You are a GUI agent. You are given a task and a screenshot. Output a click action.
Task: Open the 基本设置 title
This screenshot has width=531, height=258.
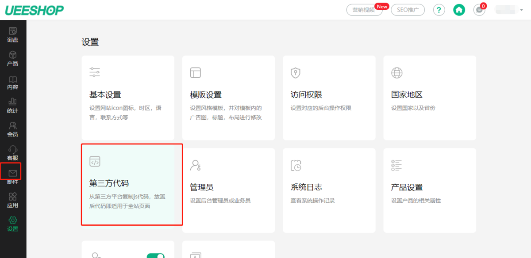pyautogui.click(x=105, y=95)
